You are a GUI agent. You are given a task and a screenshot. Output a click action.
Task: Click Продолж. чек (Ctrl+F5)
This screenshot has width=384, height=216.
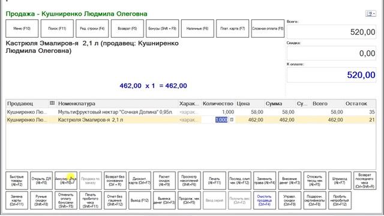(190, 200)
